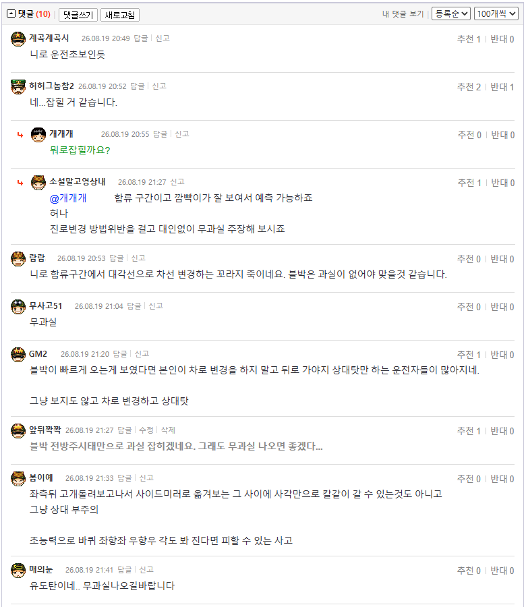
Task: Click the 댓글쓰기 button
Action: pyautogui.click(x=78, y=15)
